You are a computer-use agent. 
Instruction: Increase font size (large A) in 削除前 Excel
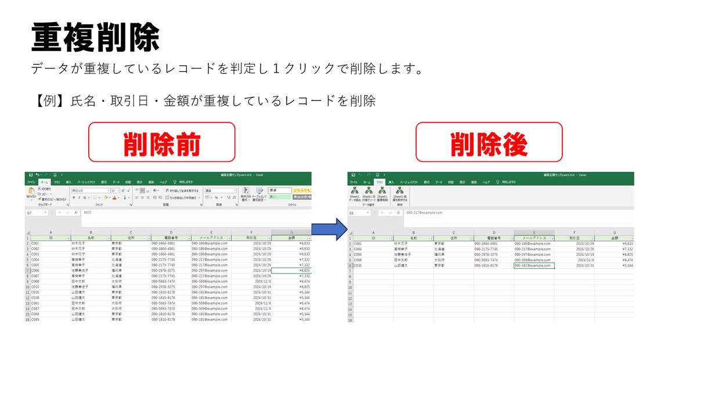click(123, 190)
